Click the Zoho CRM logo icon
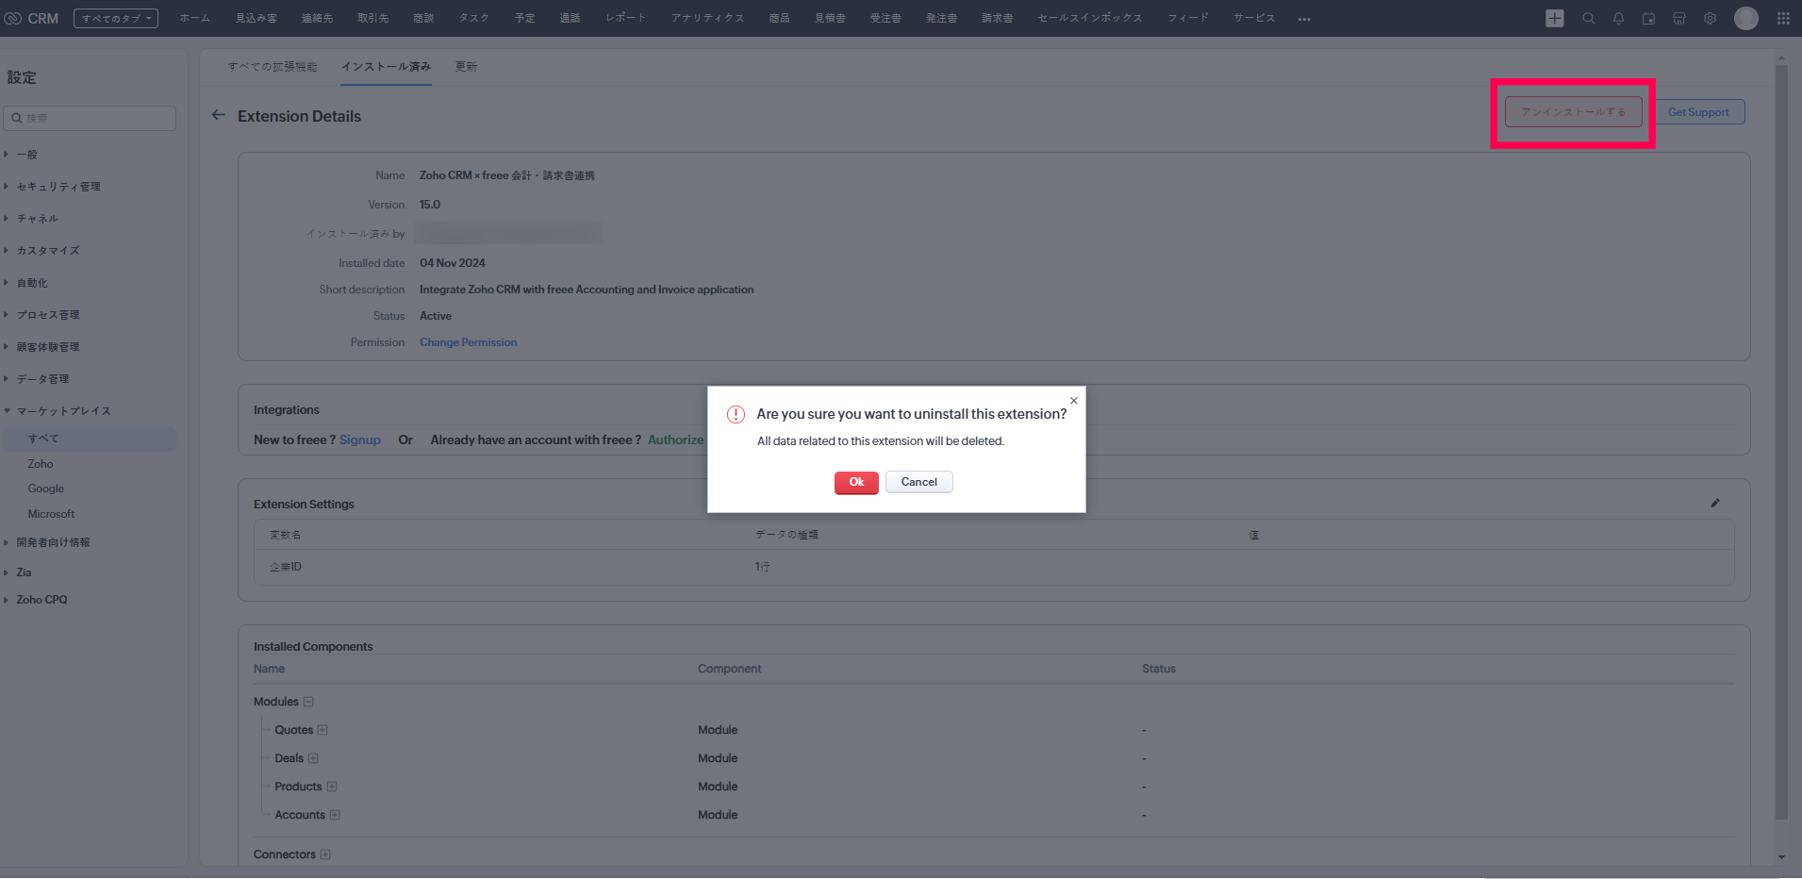Viewport: 1802px width, 879px height. [x=13, y=18]
